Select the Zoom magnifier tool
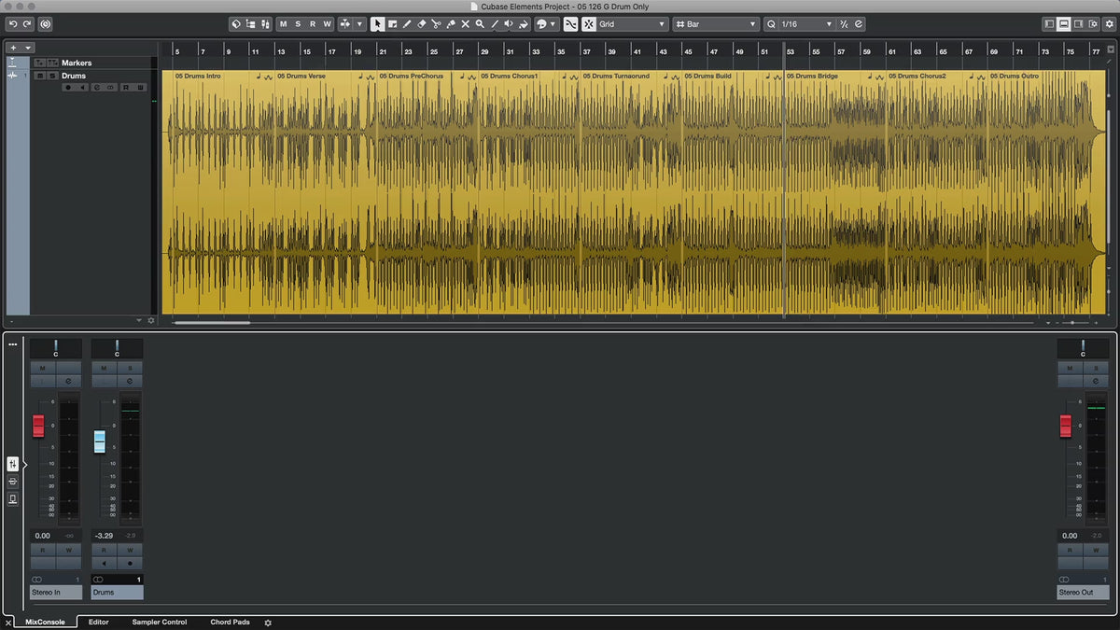Viewport: 1120px width, 630px height. click(x=480, y=24)
